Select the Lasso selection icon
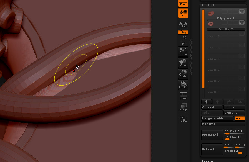This screenshot has width=249, height=162. coord(183,119)
